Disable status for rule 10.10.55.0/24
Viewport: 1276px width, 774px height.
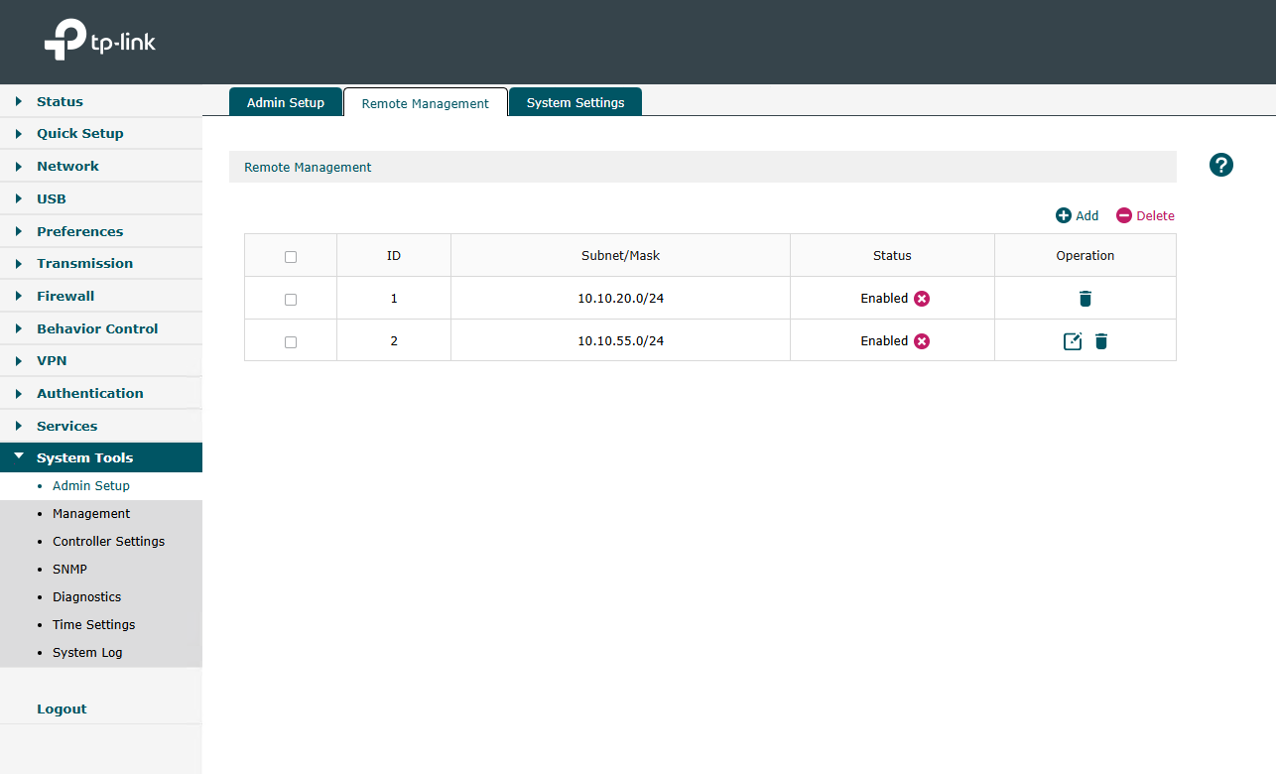[x=922, y=341]
